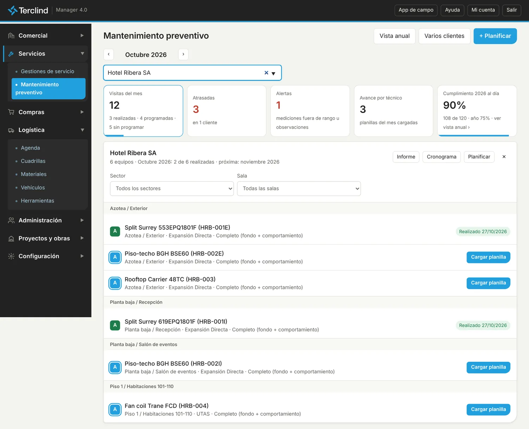Viewport: 529px width, 429px height.
Task: Click the Servicios wrench icon
Action: (x=11, y=54)
